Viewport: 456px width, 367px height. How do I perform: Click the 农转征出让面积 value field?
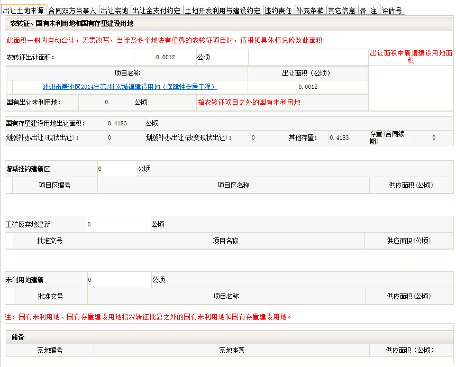click(x=165, y=57)
